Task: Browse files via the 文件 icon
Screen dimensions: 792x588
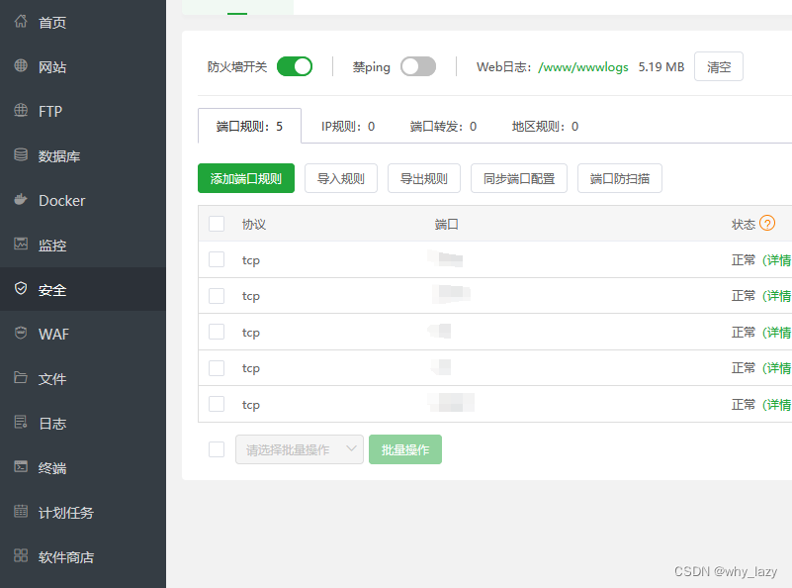Action: tap(49, 378)
